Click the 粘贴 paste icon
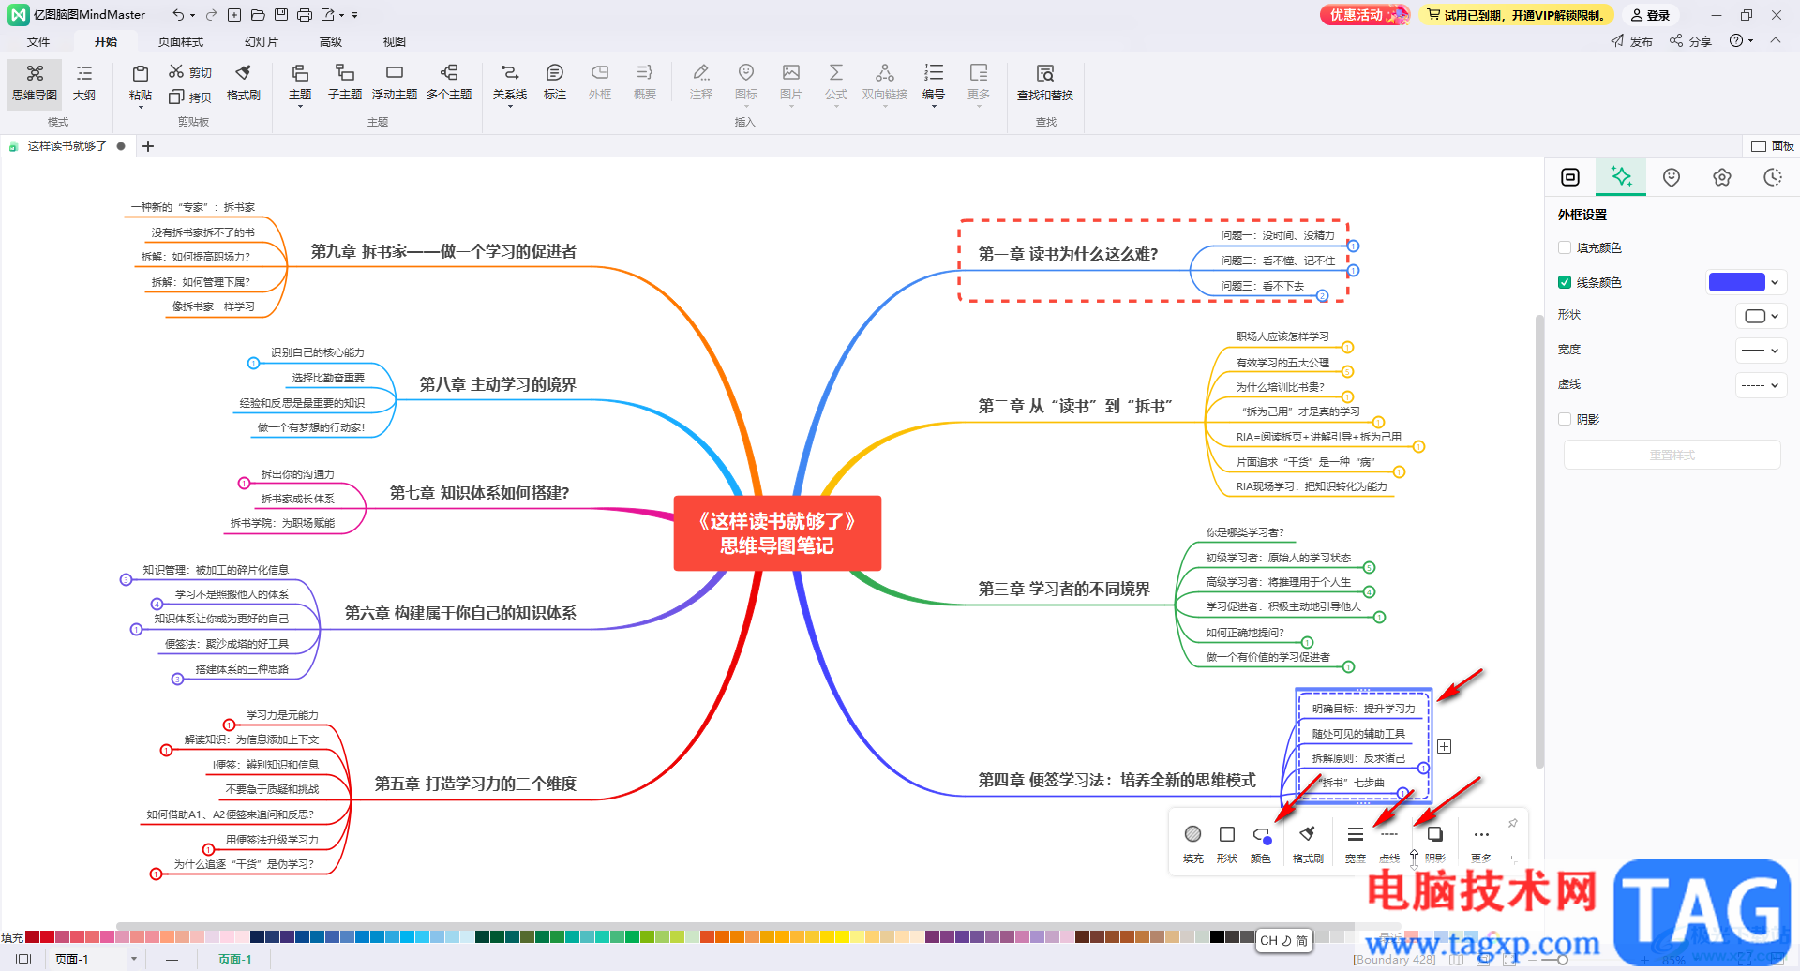Screen dimensions: 1800x971 141,74
